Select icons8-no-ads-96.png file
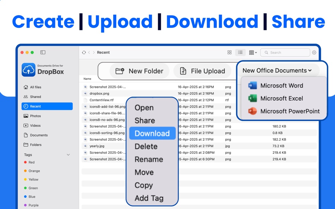335x209 pixels. [x=107, y=120]
